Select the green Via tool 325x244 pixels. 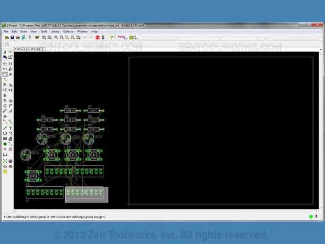point(5,144)
